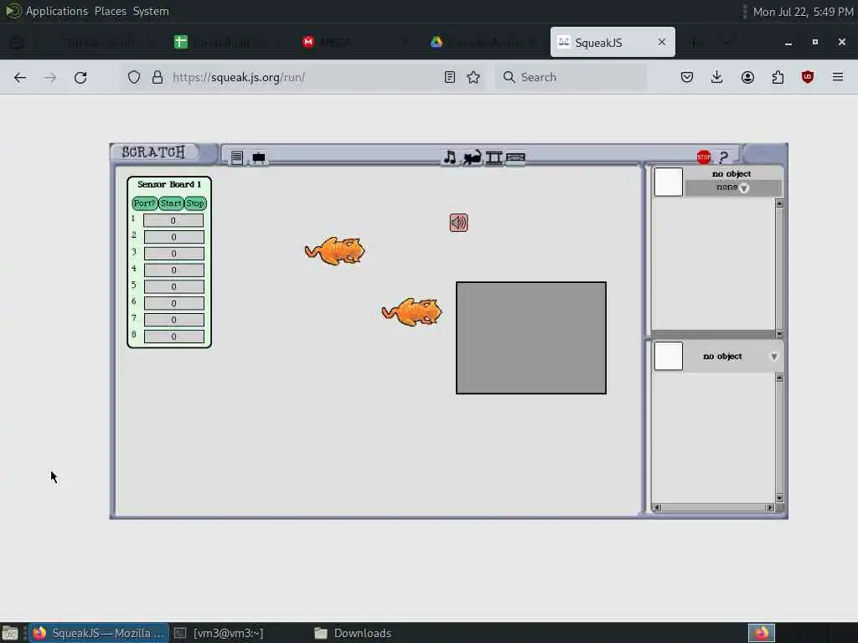Click the Start button on Sensor Board
858x643 pixels.
point(171,203)
